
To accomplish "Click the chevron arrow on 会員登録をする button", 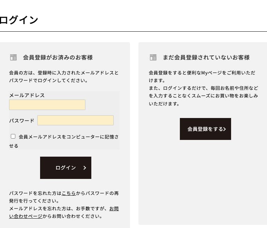I will click(x=225, y=129).
